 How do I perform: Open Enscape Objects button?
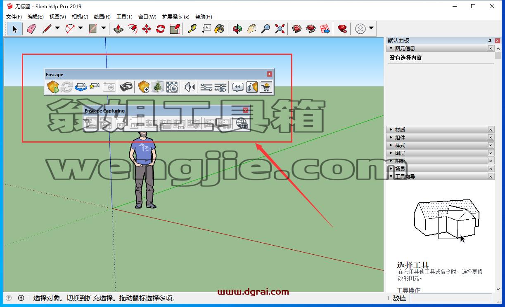point(144,87)
